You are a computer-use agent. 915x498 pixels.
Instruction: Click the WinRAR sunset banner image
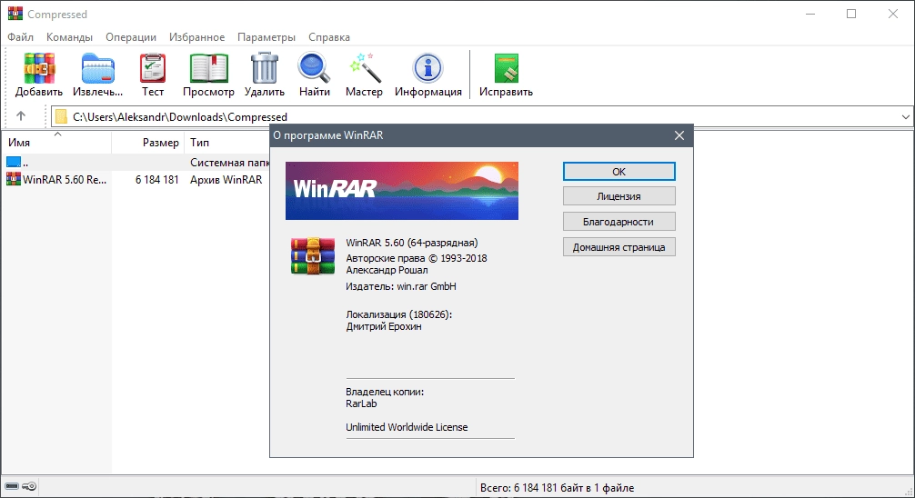pos(401,191)
